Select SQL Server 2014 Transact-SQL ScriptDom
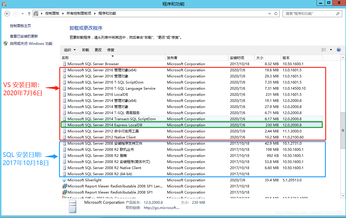This screenshot has height=218, width=346. click(x=191, y=119)
